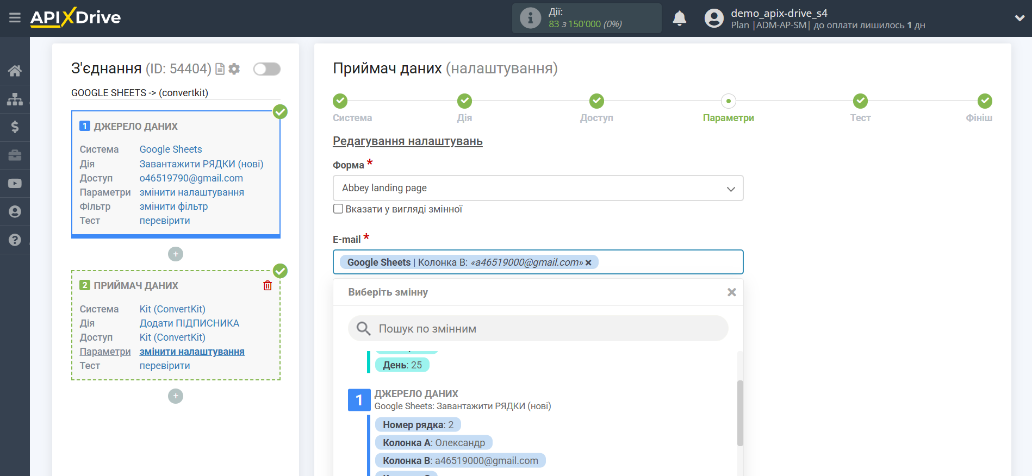The image size is (1032, 476).
Task: Add a new step below data receiver
Action: point(176,396)
